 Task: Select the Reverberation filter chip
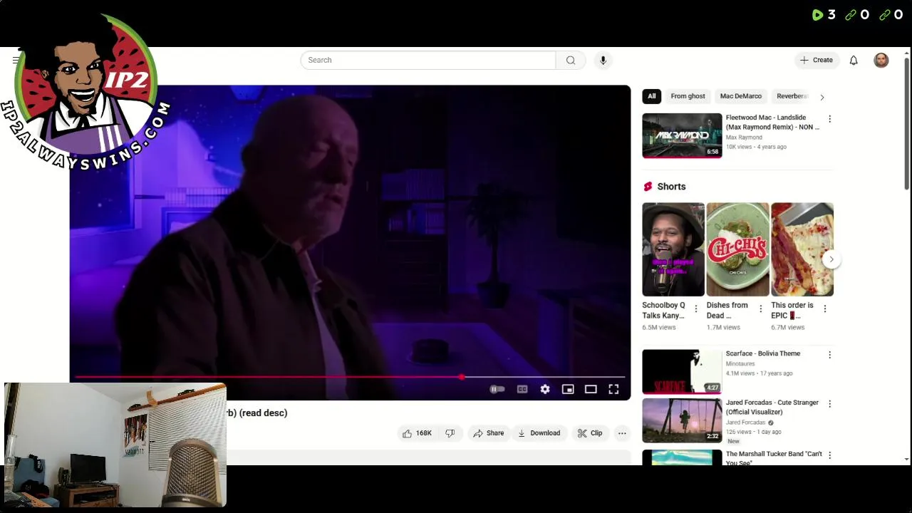792,96
